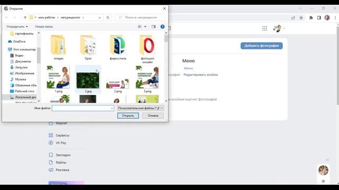Open the фотошоп онлайн folder
Screen dimensions: 339x190
pos(147,49)
